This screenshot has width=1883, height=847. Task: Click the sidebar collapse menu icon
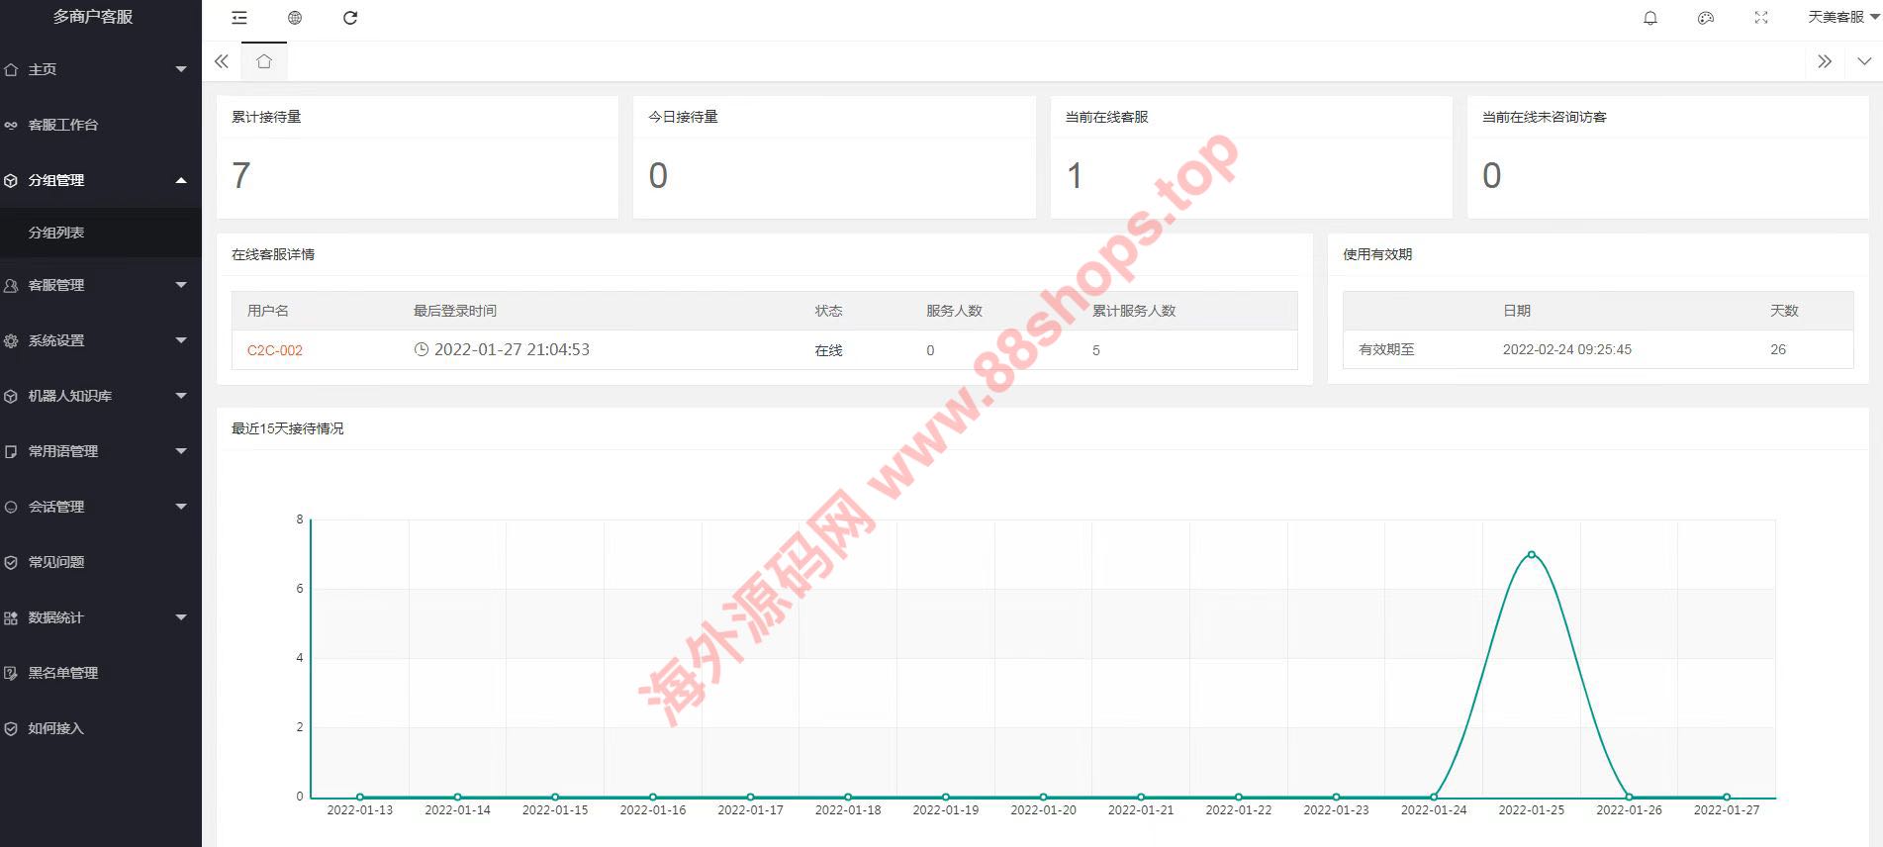pyautogui.click(x=239, y=18)
